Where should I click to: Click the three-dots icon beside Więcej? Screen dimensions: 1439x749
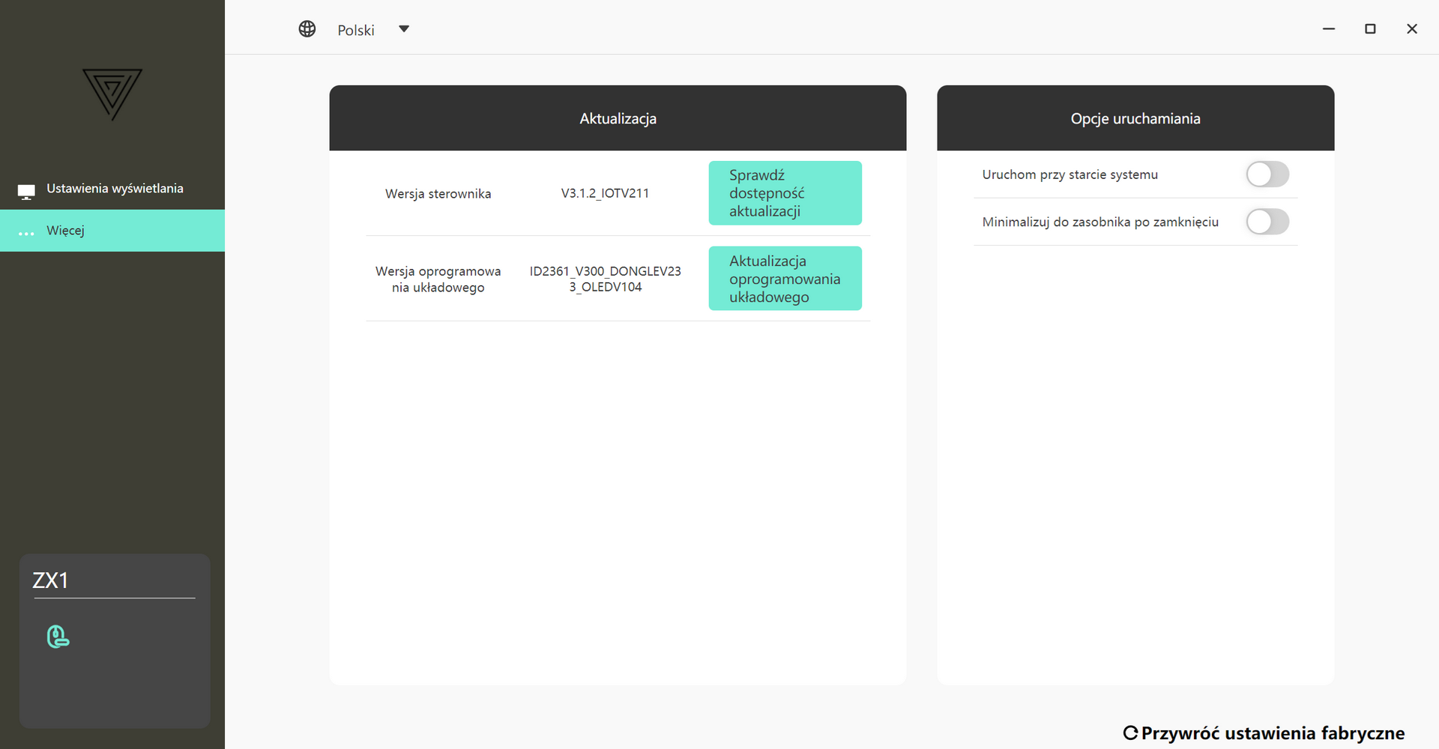pos(26,233)
